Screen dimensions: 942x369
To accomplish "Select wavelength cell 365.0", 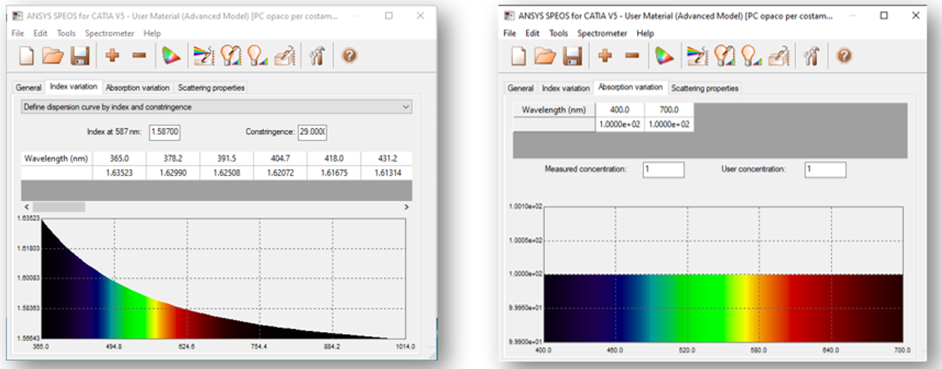I will click(x=118, y=159).
